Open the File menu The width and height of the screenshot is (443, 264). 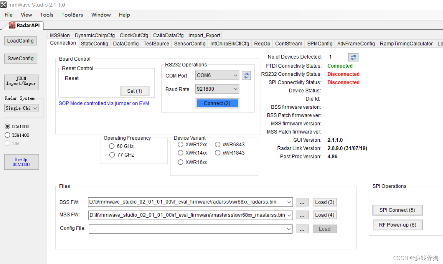click(x=9, y=15)
